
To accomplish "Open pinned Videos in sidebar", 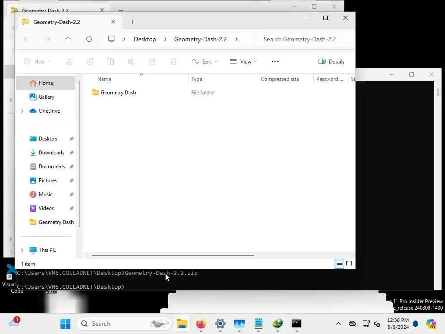I will (x=46, y=208).
